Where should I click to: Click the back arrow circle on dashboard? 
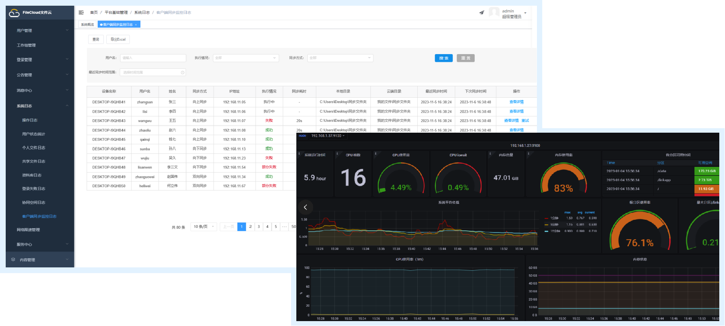click(305, 207)
